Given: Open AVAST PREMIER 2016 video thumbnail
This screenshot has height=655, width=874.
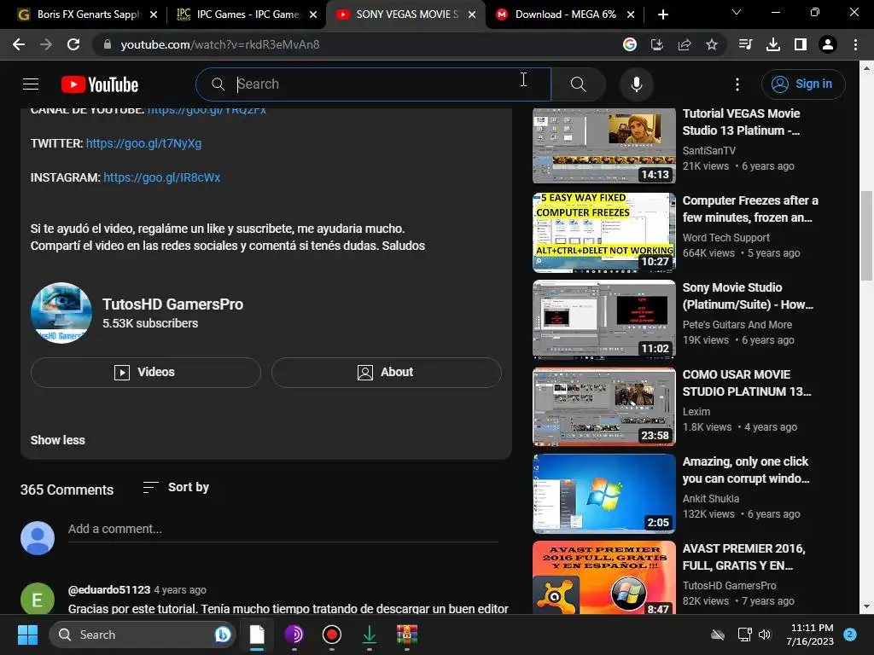Looking at the screenshot, I should (x=604, y=577).
